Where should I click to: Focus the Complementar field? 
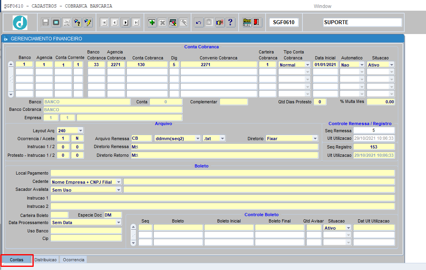tap(234, 102)
